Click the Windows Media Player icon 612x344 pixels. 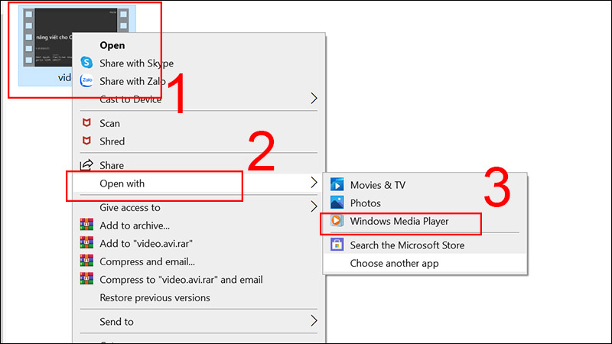click(337, 221)
